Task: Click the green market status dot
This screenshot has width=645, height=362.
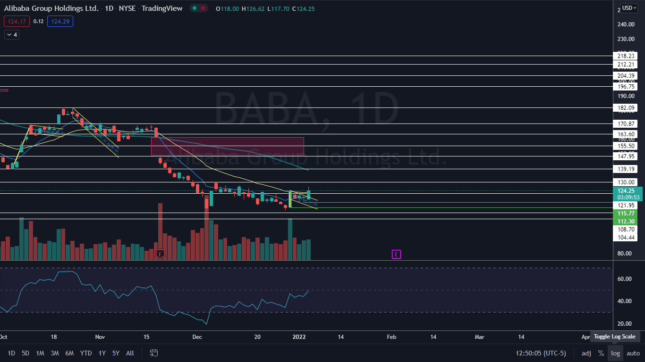Action: [194, 8]
